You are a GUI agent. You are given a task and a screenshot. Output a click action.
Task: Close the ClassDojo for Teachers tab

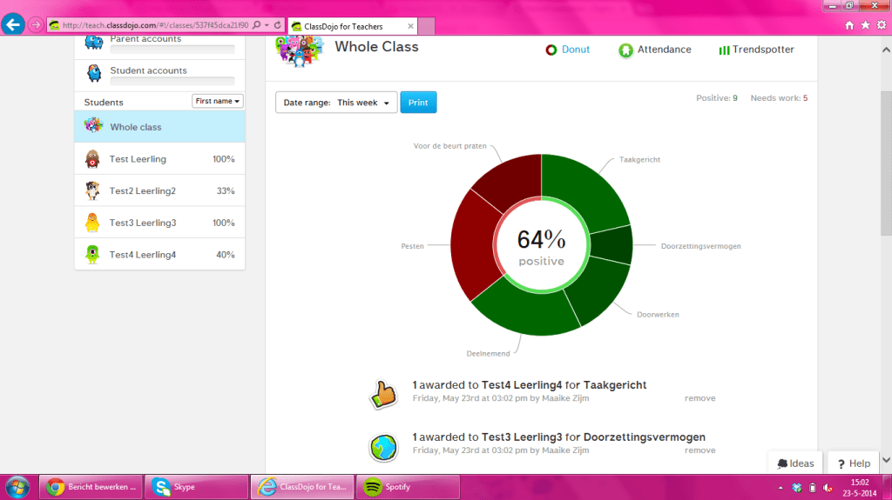pos(410,26)
